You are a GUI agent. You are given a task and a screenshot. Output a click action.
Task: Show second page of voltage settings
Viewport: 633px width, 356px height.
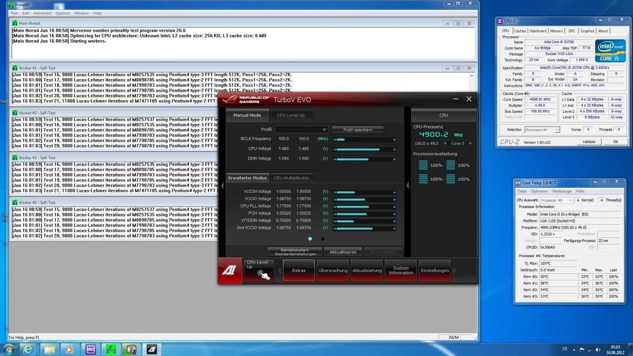click(x=323, y=239)
